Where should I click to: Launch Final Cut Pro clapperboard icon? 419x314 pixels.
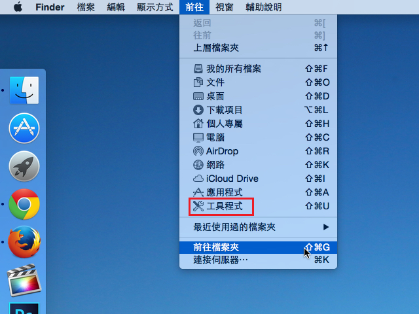point(24,279)
